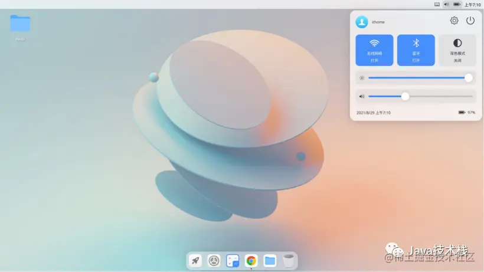This screenshot has width=484, height=272.
Task: Click the ithome user avatar
Action: (x=362, y=22)
